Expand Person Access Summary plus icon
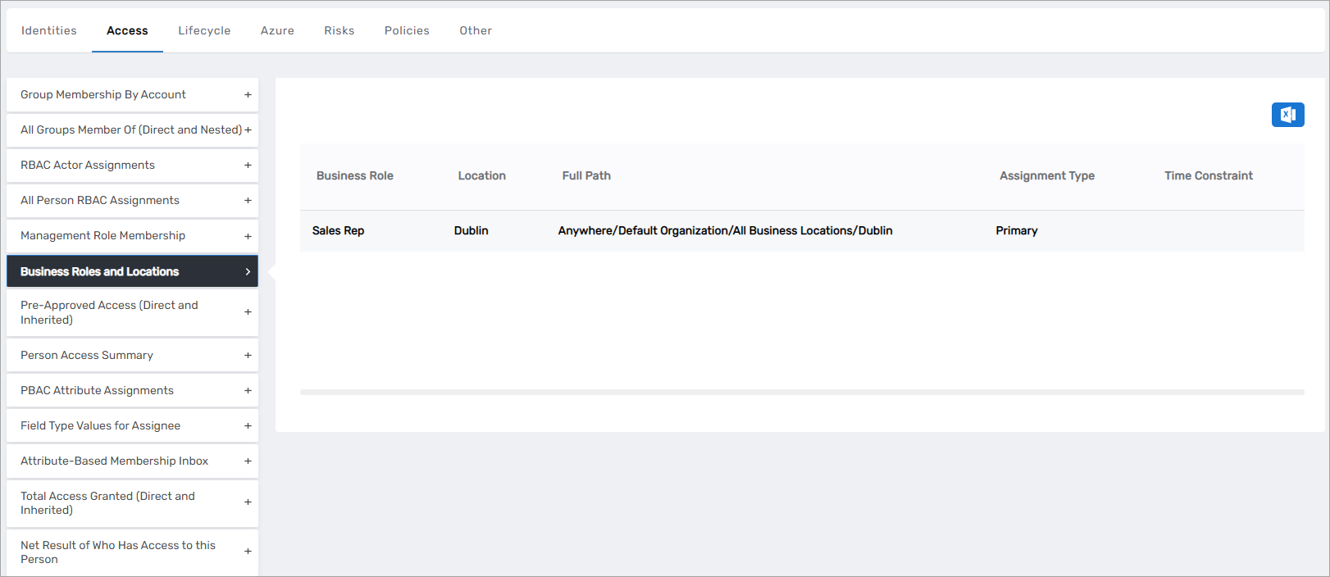The width and height of the screenshot is (1330, 577). pos(248,356)
